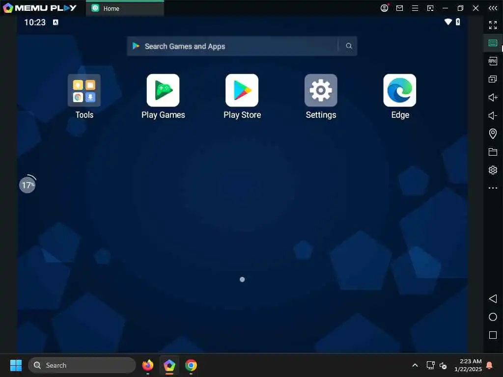Click the Search Games and Apps field
Viewport: 503px width, 377px height.
click(242, 46)
